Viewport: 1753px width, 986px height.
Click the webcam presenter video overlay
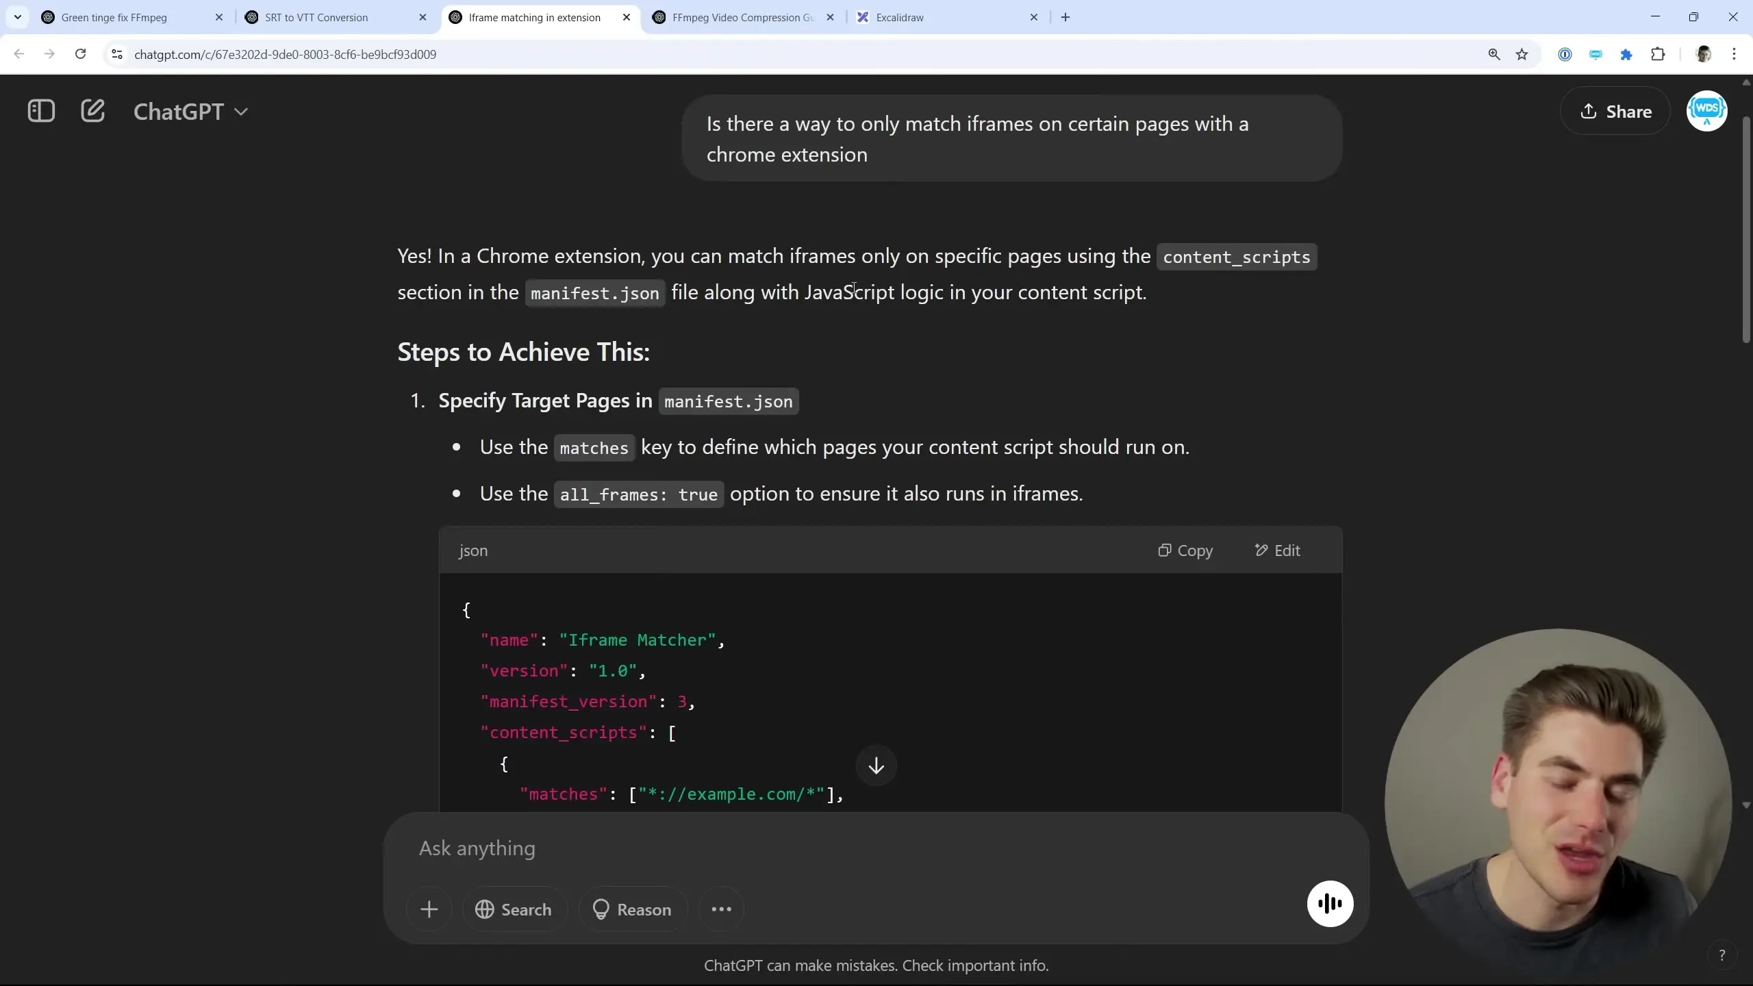pos(1559,801)
